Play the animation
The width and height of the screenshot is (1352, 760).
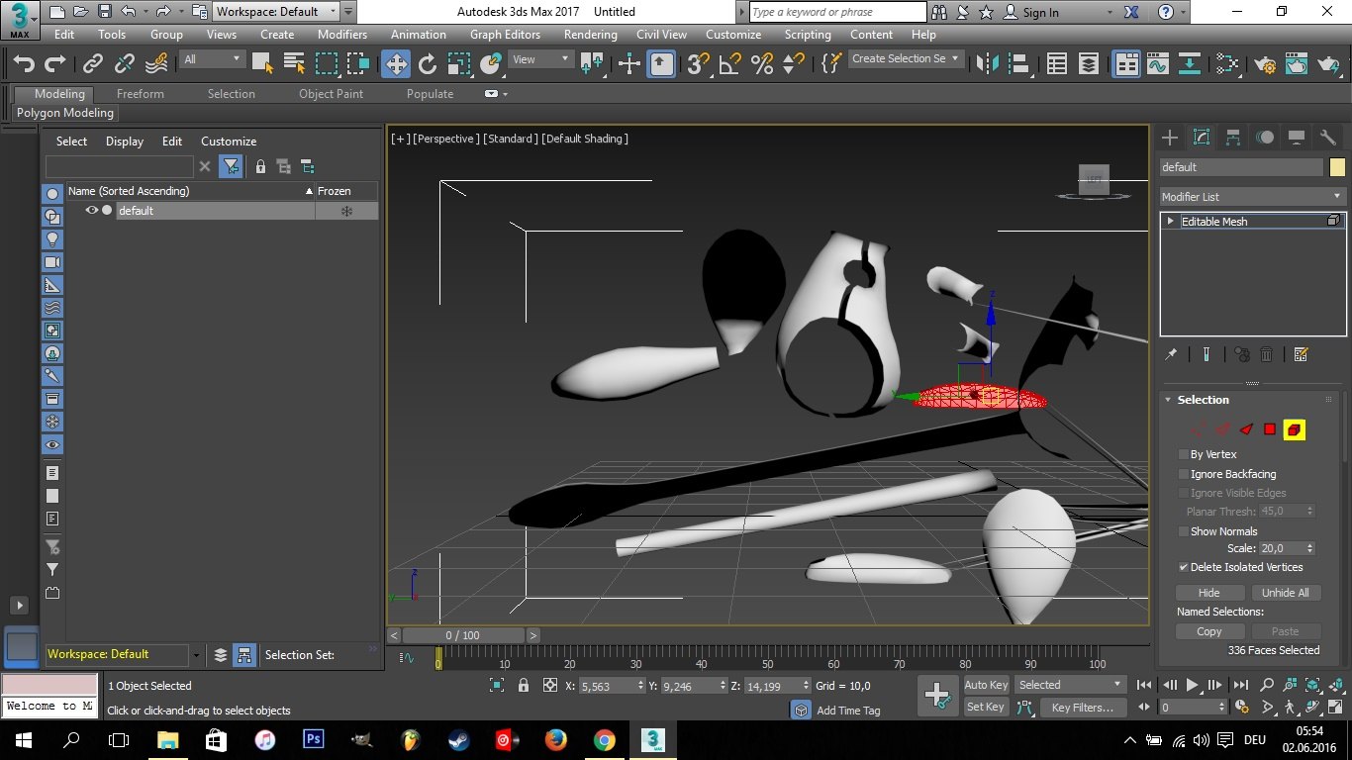[x=1193, y=685]
